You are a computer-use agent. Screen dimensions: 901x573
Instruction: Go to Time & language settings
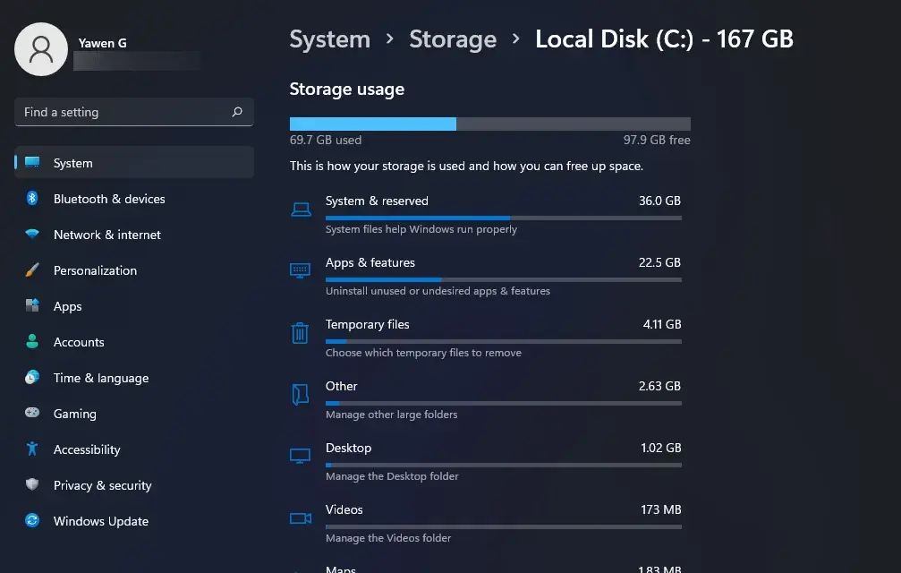tap(134, 378)
